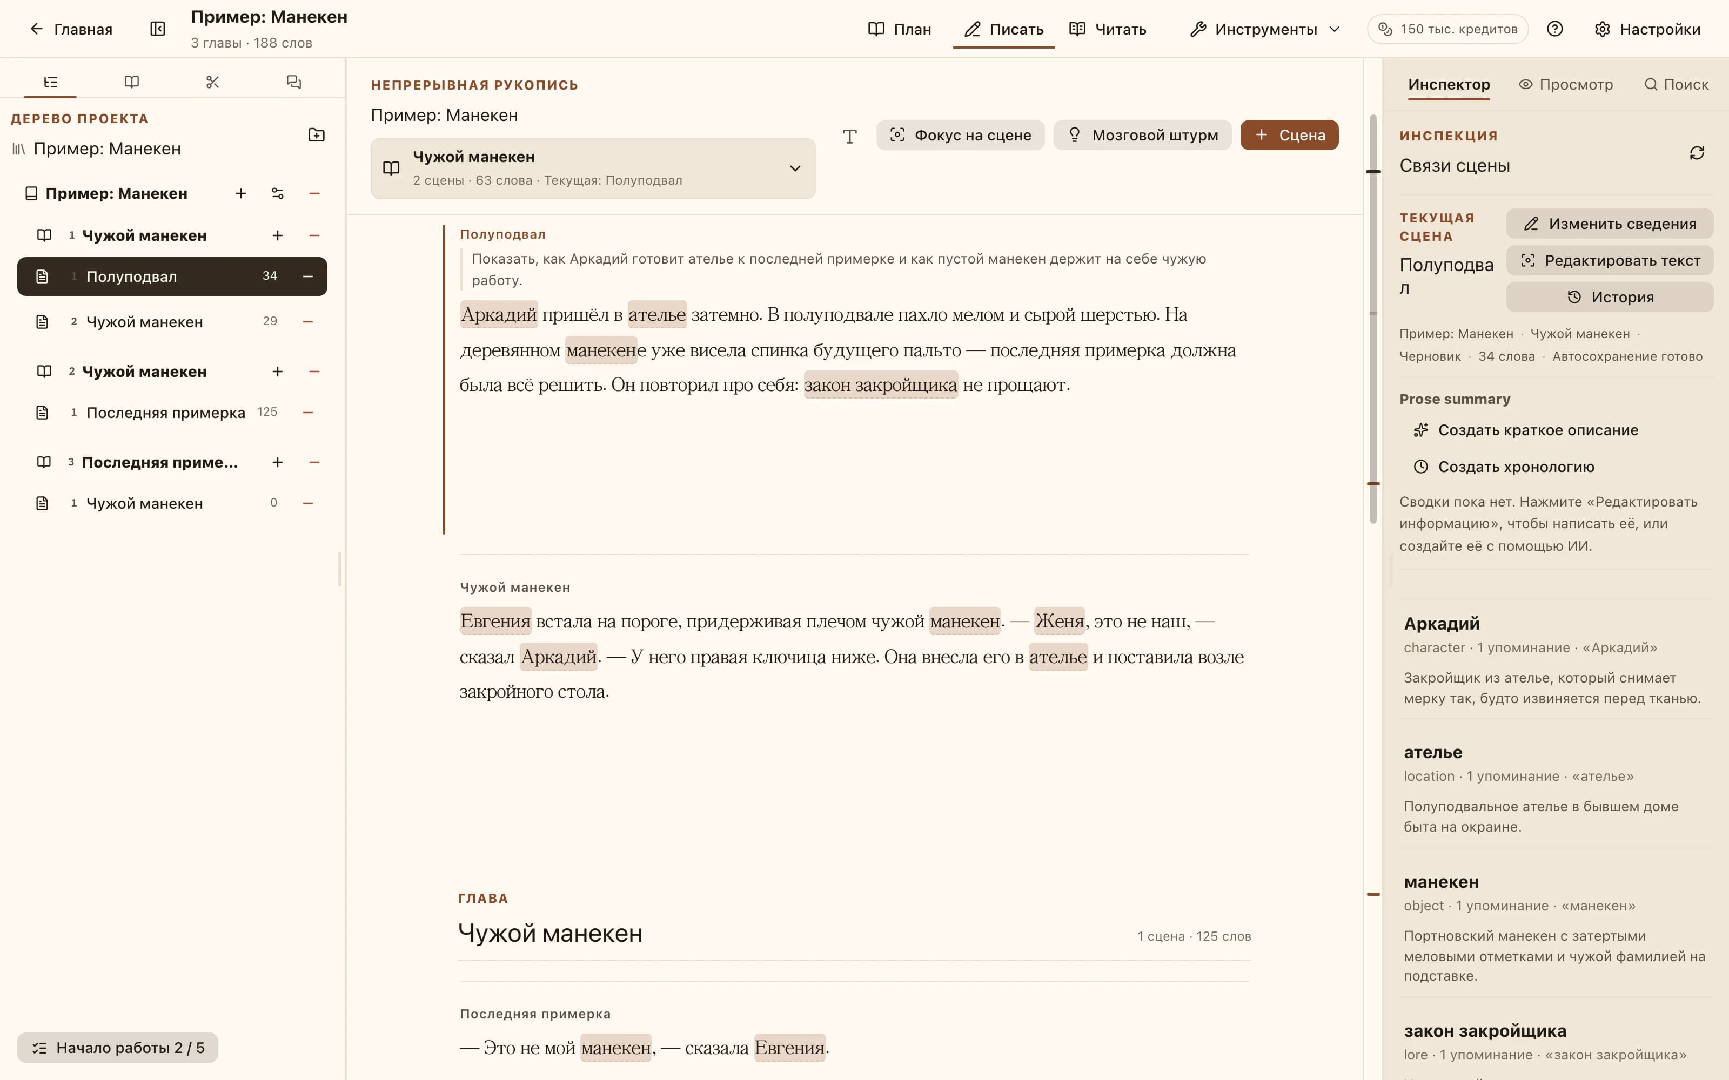Image resolution: width=1729 pixels, height=1080 pixels.
Task: Open scene История
Action: click(1610, 297)
